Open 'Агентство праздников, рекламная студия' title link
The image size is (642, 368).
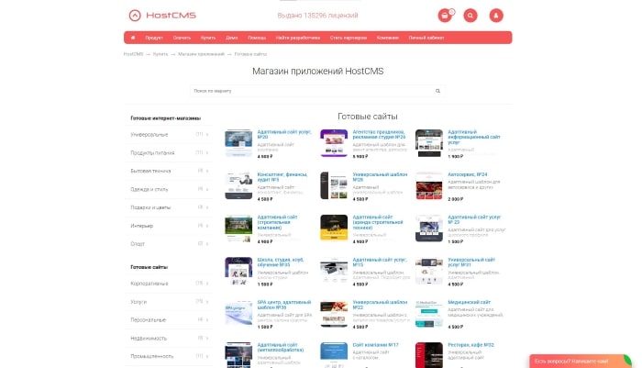pyautogui.click(x=379, y=134)
